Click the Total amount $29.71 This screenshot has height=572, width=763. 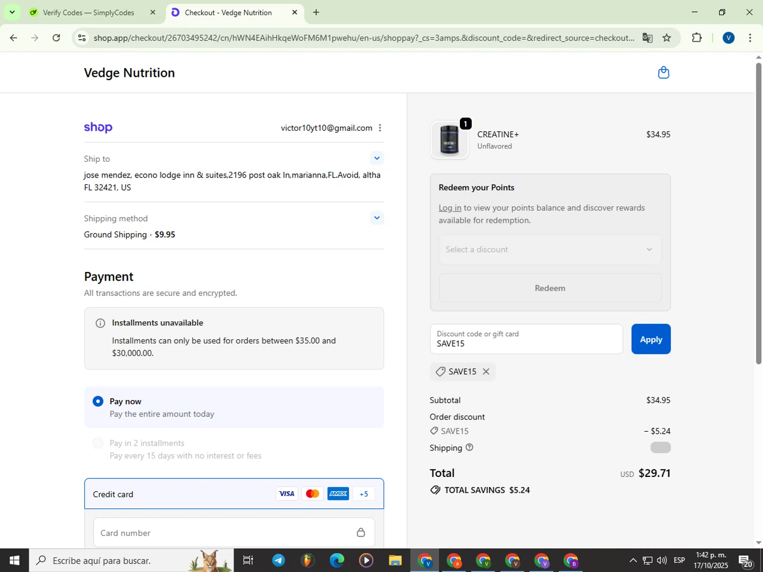[654, 473]
